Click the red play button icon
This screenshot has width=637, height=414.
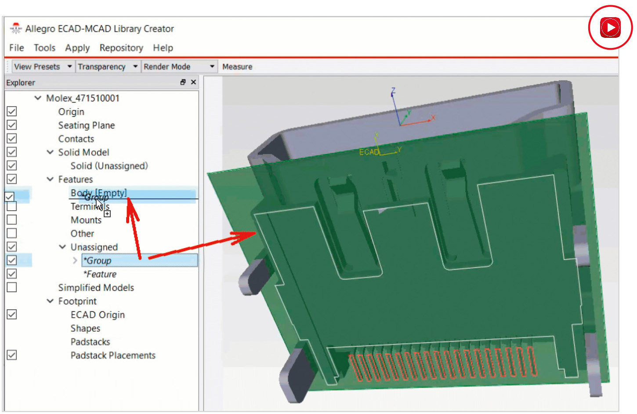[610, 27]
